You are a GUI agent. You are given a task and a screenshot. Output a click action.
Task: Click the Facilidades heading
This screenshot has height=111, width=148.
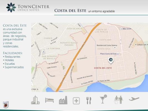click(x=13, y=53)
